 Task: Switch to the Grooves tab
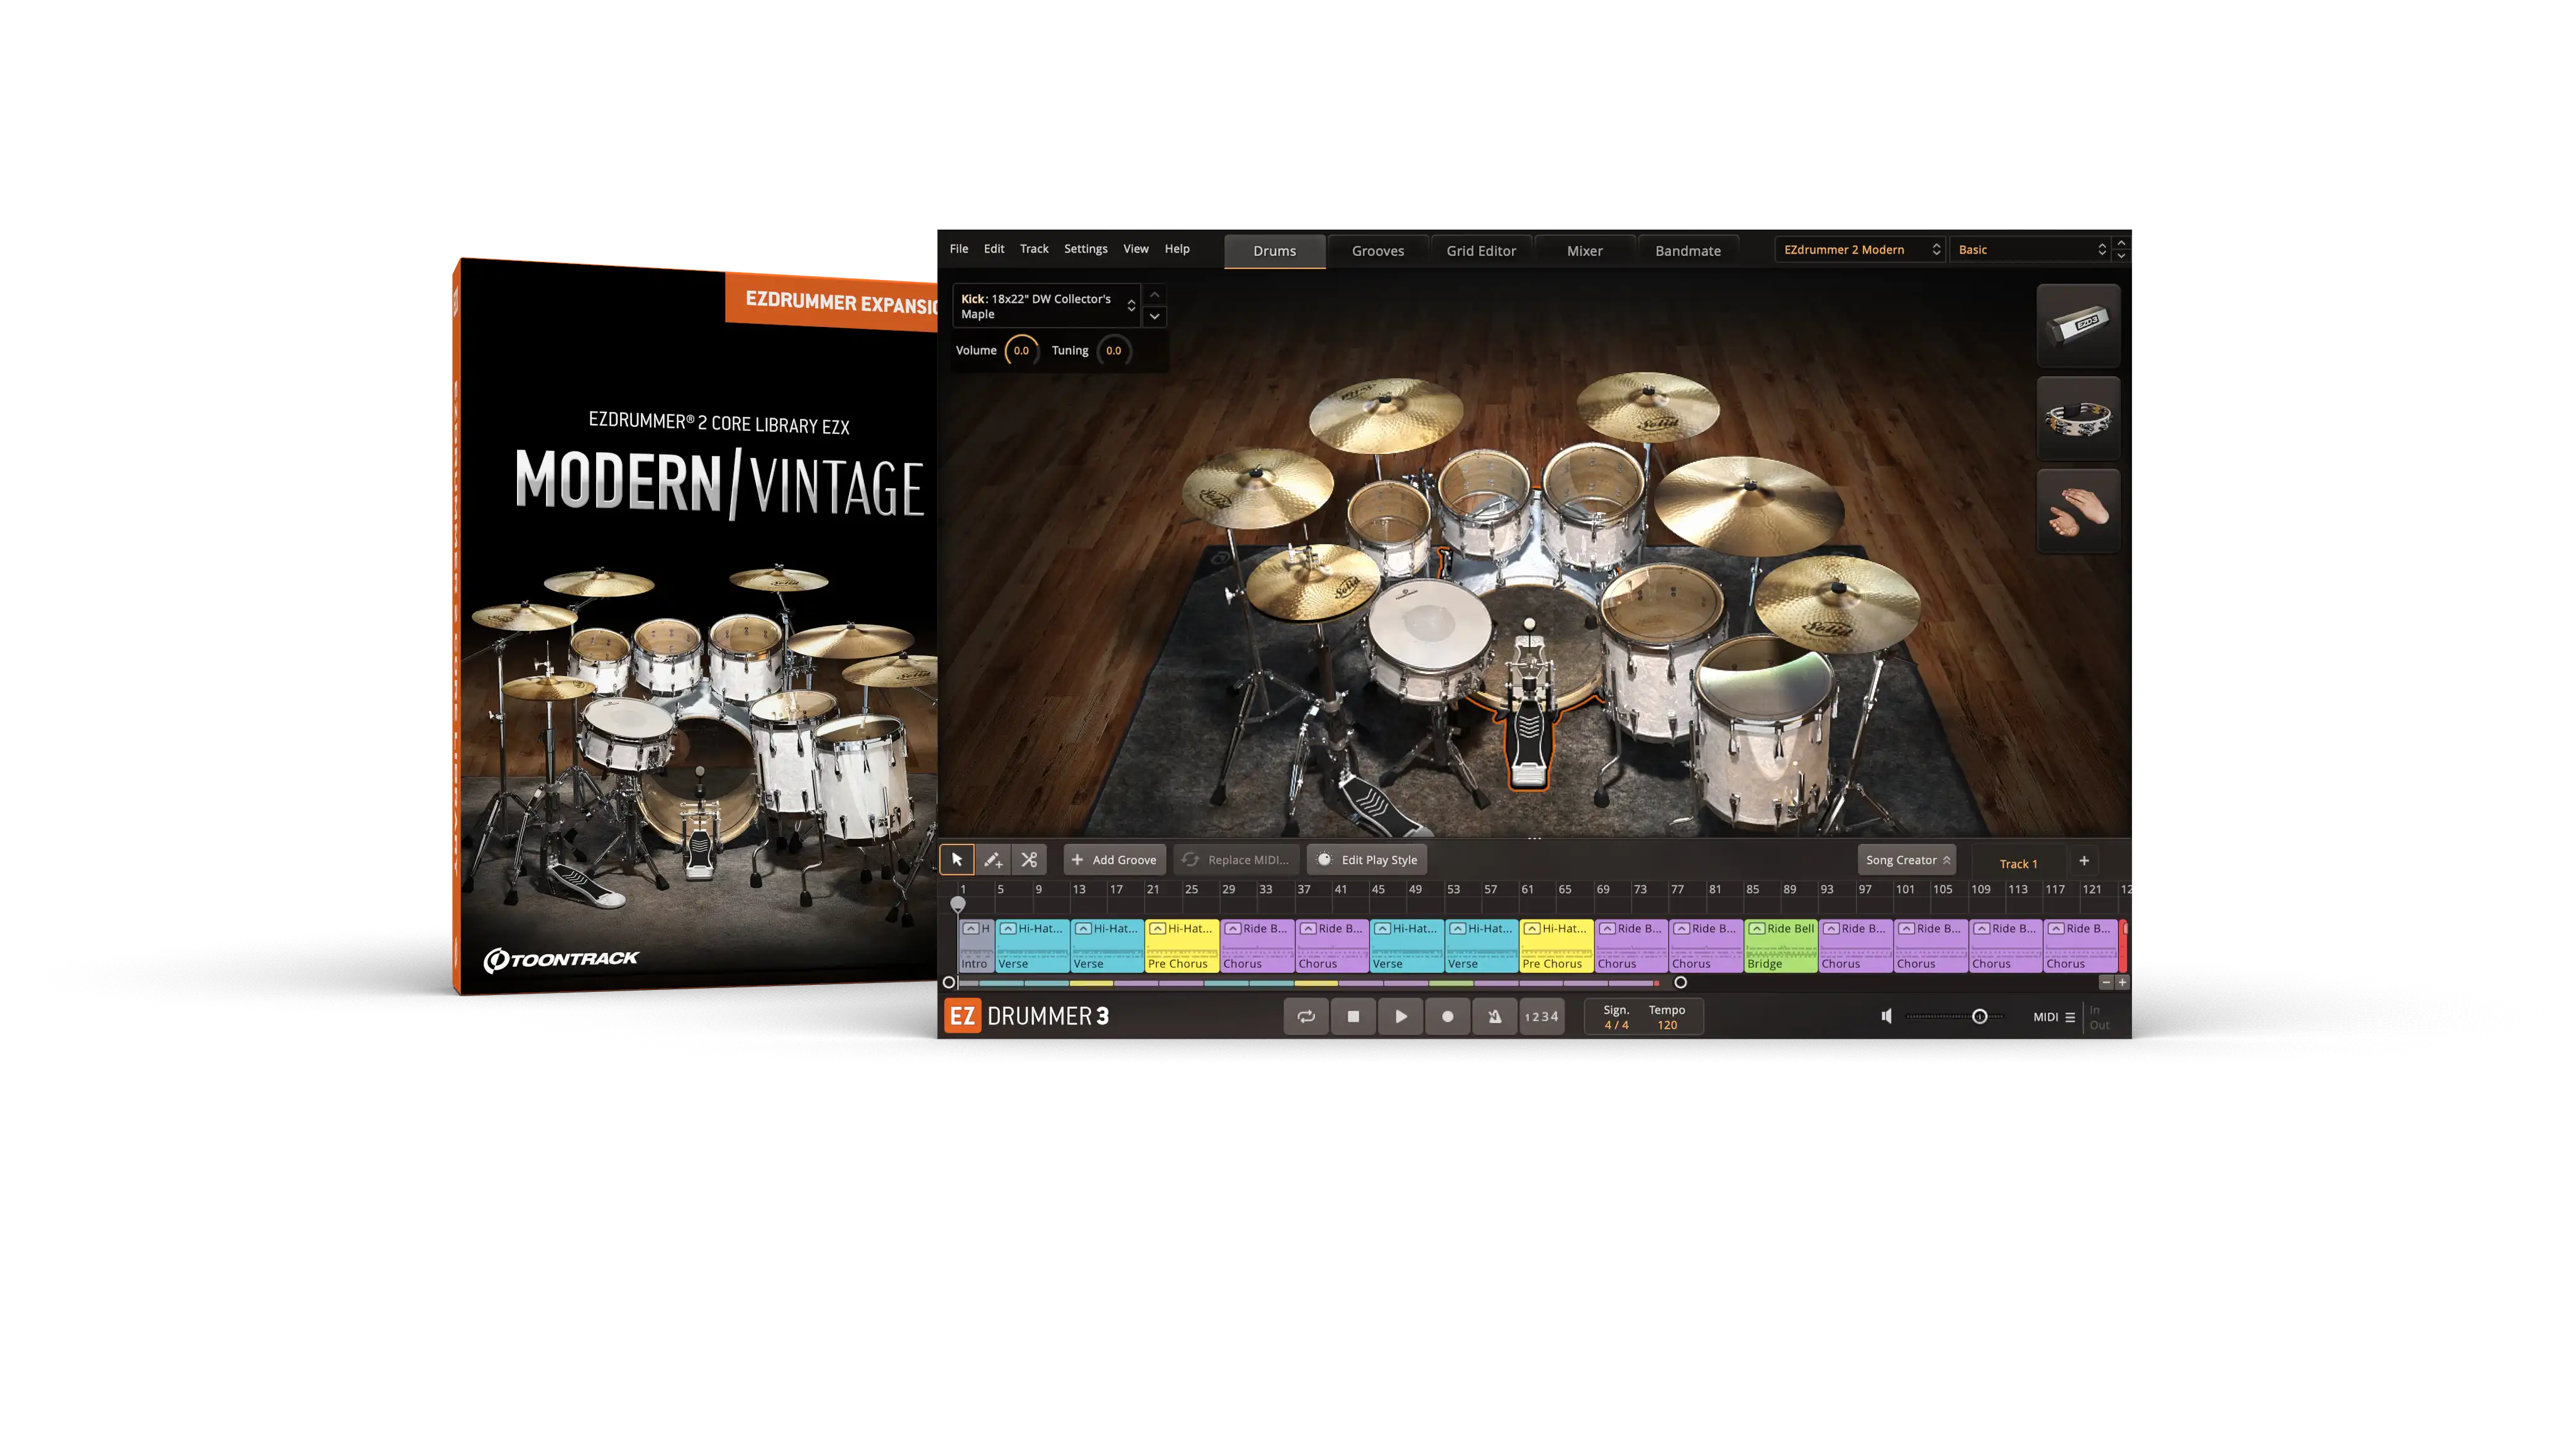tap(1377, 251)
